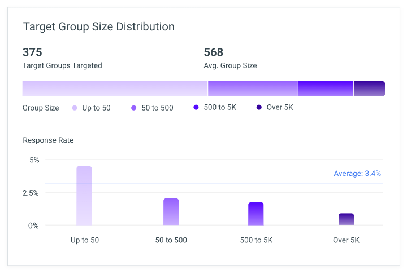
Task: Select the 50 to 500 distribution segment
Action: [x=253, y=89]
